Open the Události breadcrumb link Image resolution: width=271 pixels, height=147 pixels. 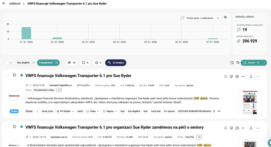point(15,4)
